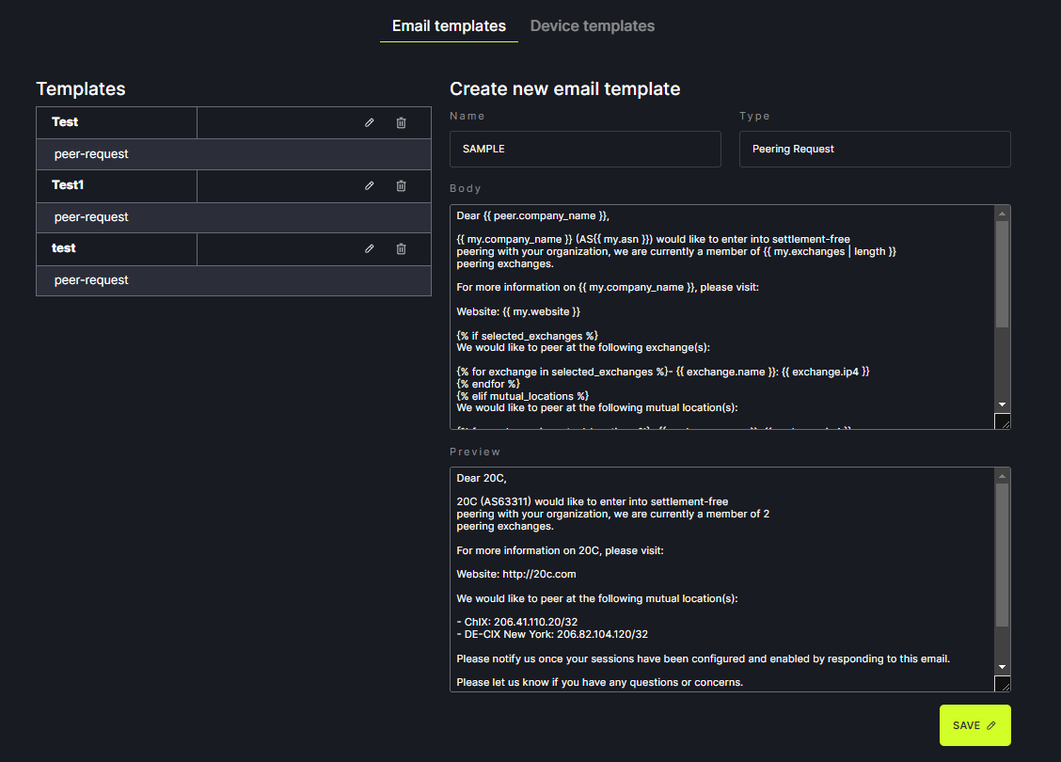Select the Email templates tab
Screen dimensions: 1061x762
tap(449, 26)
